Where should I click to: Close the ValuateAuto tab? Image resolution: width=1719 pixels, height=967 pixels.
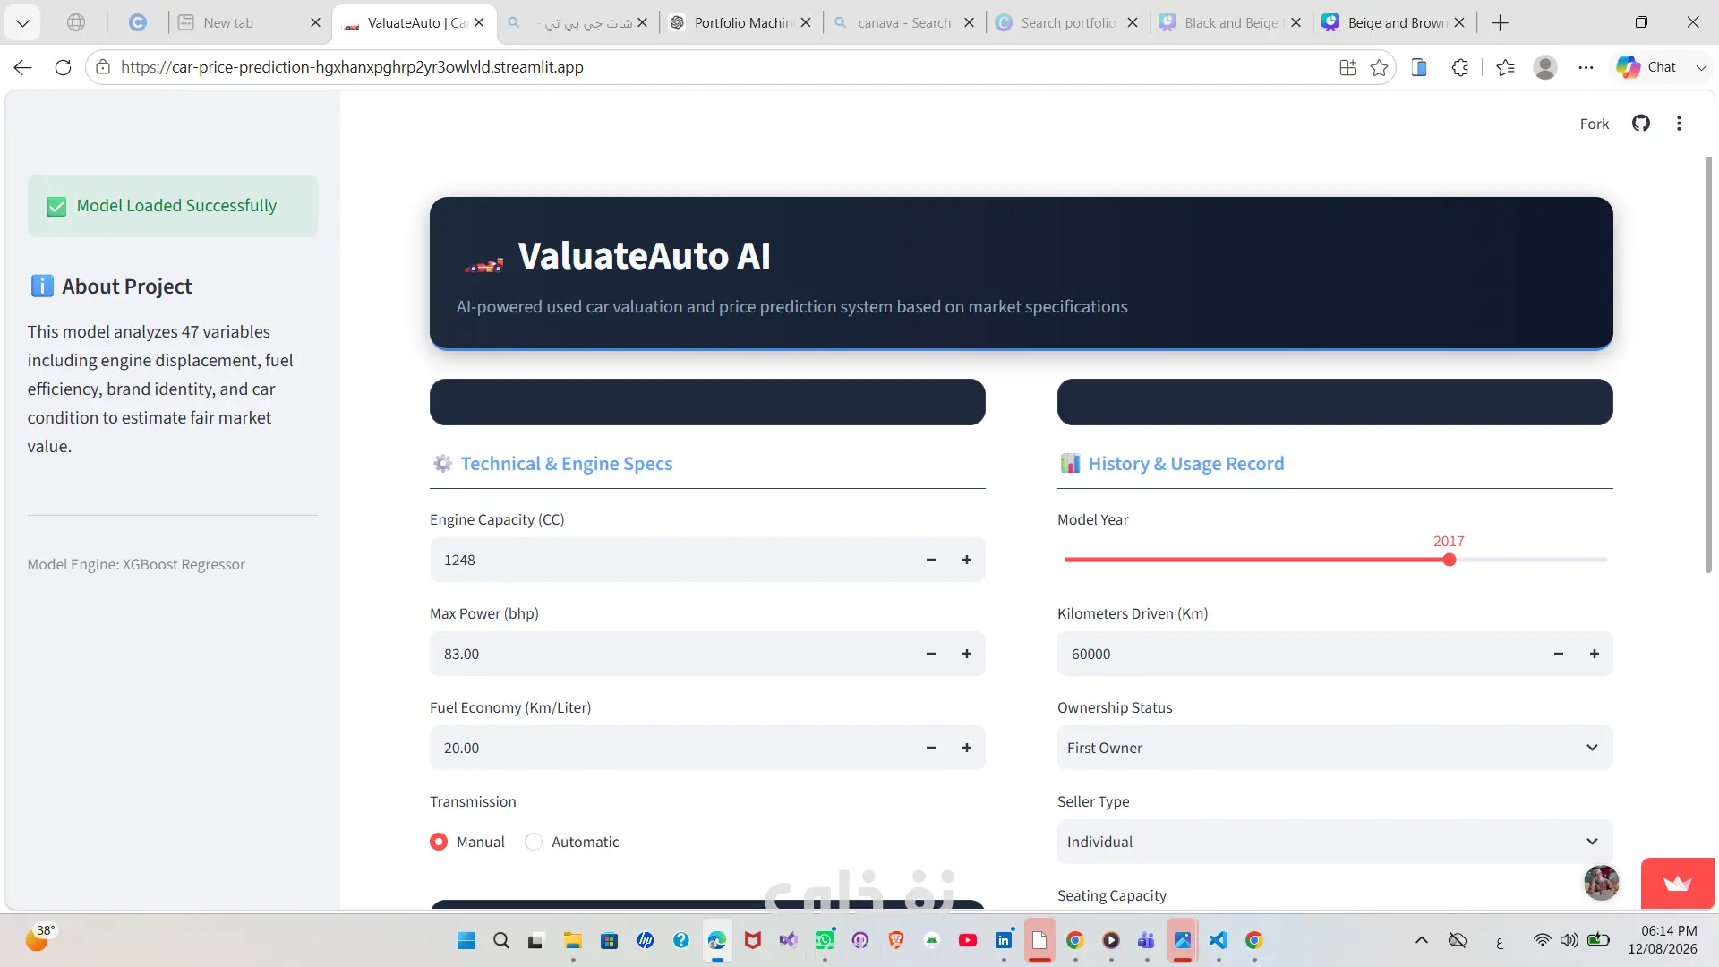click(x=479, y=22)
